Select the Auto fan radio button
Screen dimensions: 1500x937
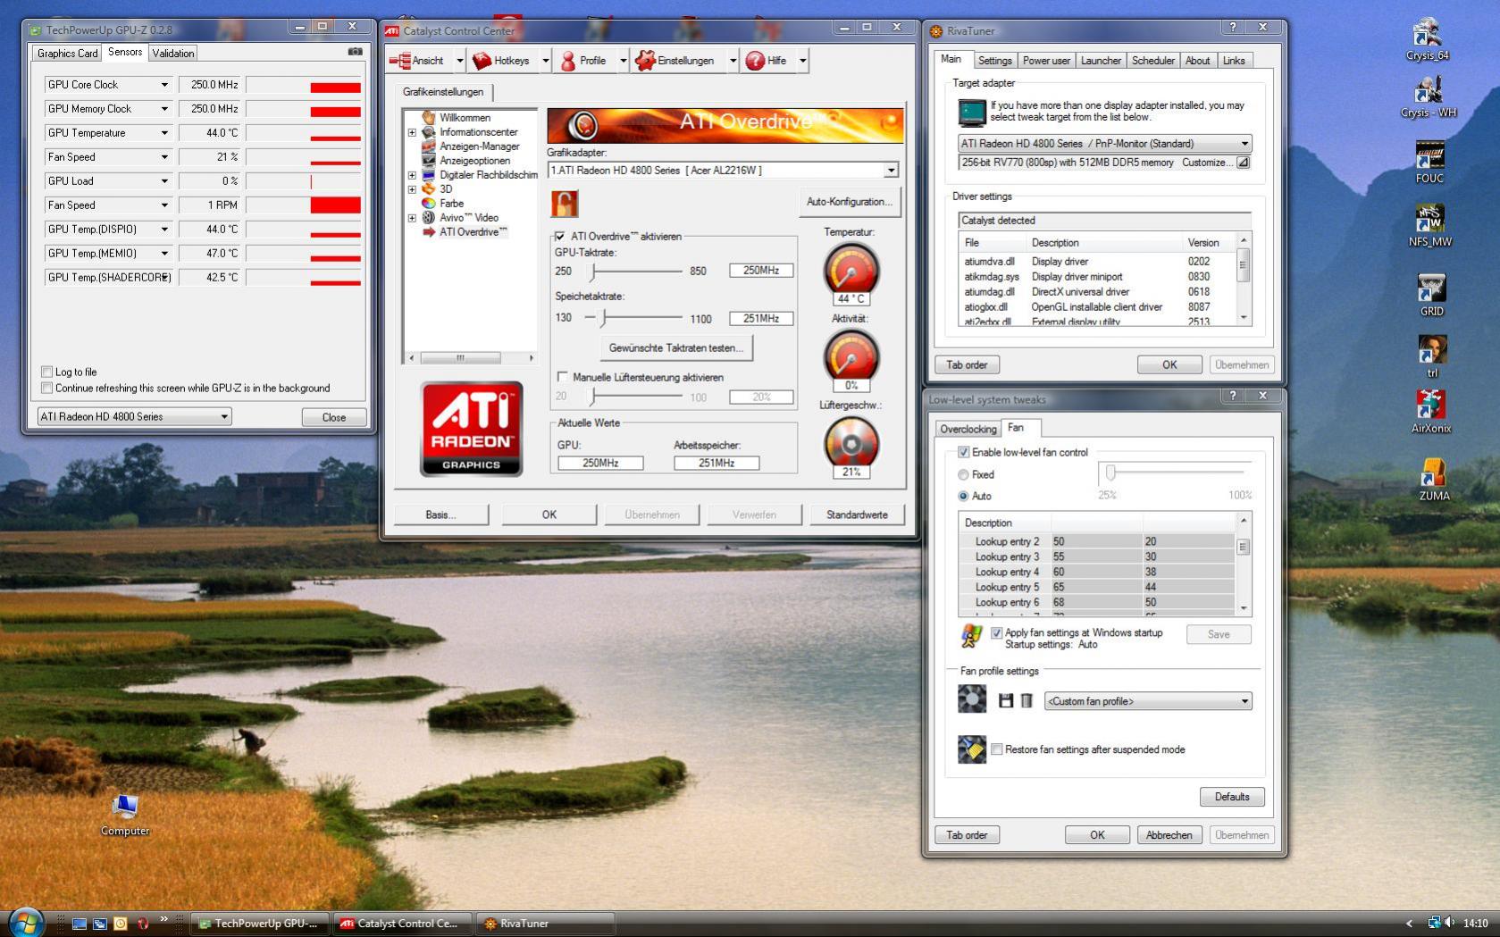tap(963, 496)
